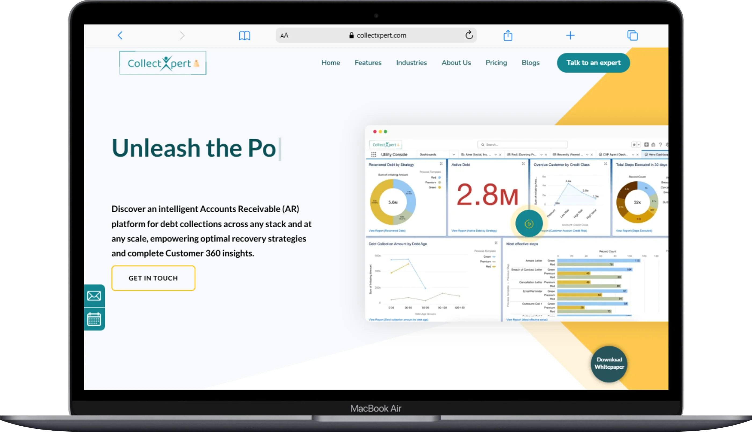Expand the Dashboards navigation dropdown
Screen dimensions: 752x432
(453, 154)
